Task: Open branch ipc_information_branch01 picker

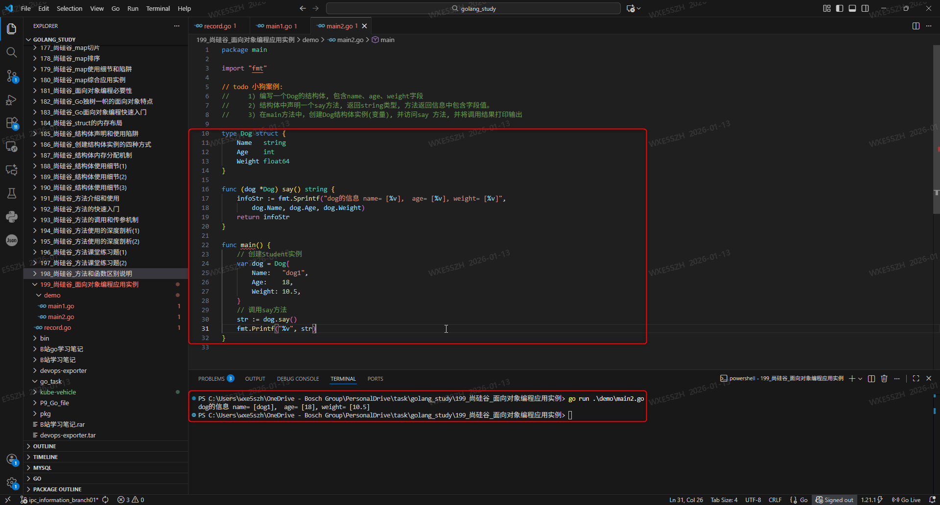Action: point(59,500)
